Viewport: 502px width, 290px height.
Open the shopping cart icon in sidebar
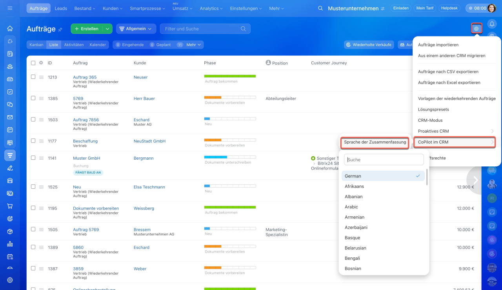pos(10,206)
